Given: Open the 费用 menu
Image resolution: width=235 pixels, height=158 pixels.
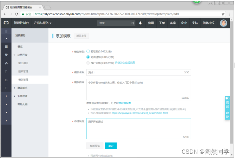Looking at the screenshot, I should pos(151,23).
